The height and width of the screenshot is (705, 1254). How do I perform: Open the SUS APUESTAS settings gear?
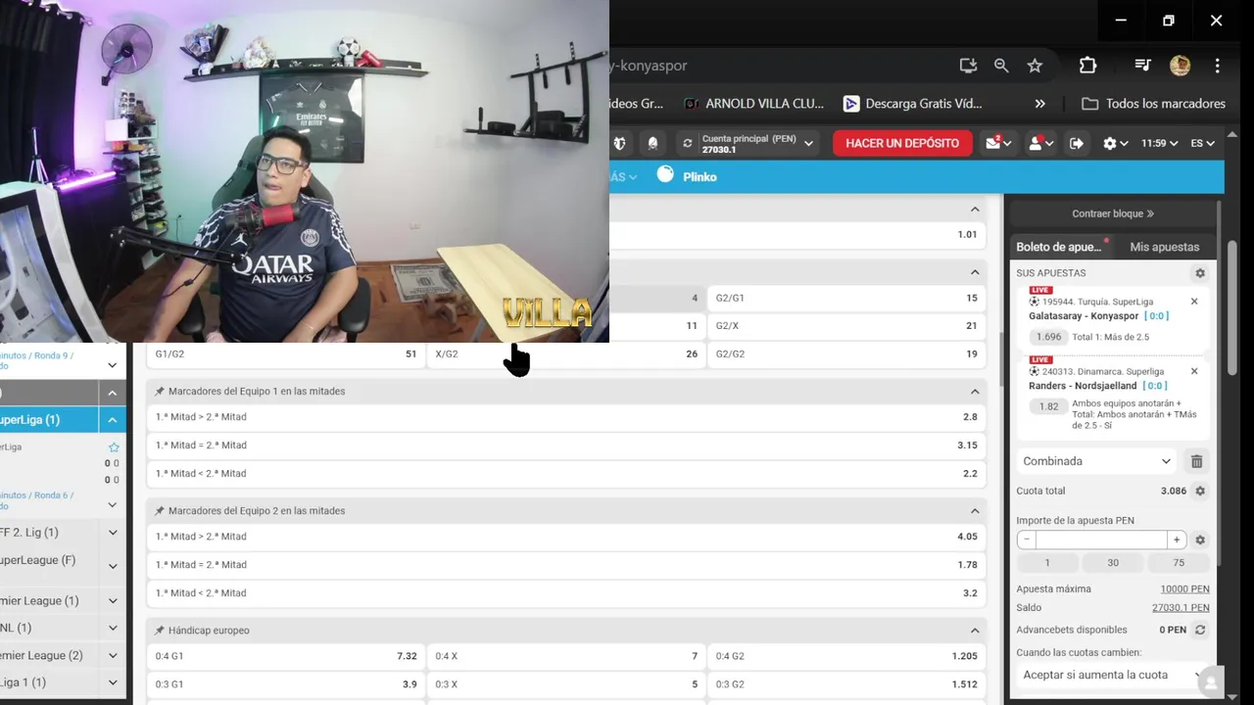point(1200,273)
